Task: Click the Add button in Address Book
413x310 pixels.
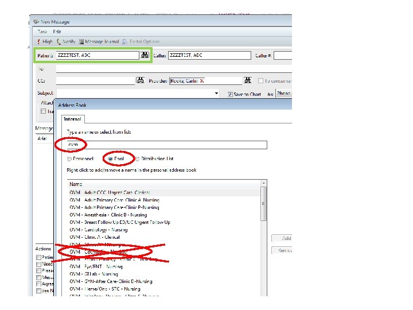Action: pos(282,238)
